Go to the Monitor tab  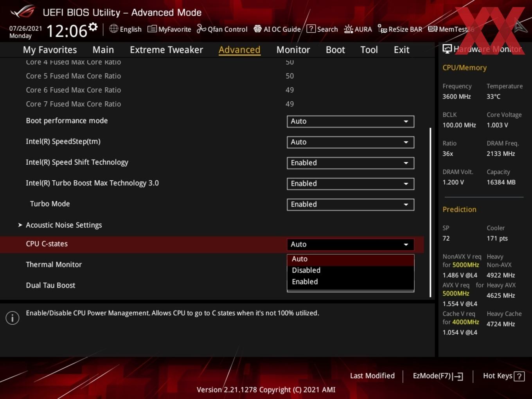click(293, 50)
